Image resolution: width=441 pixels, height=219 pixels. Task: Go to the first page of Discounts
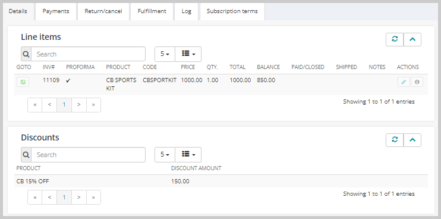tap(35, 198)
